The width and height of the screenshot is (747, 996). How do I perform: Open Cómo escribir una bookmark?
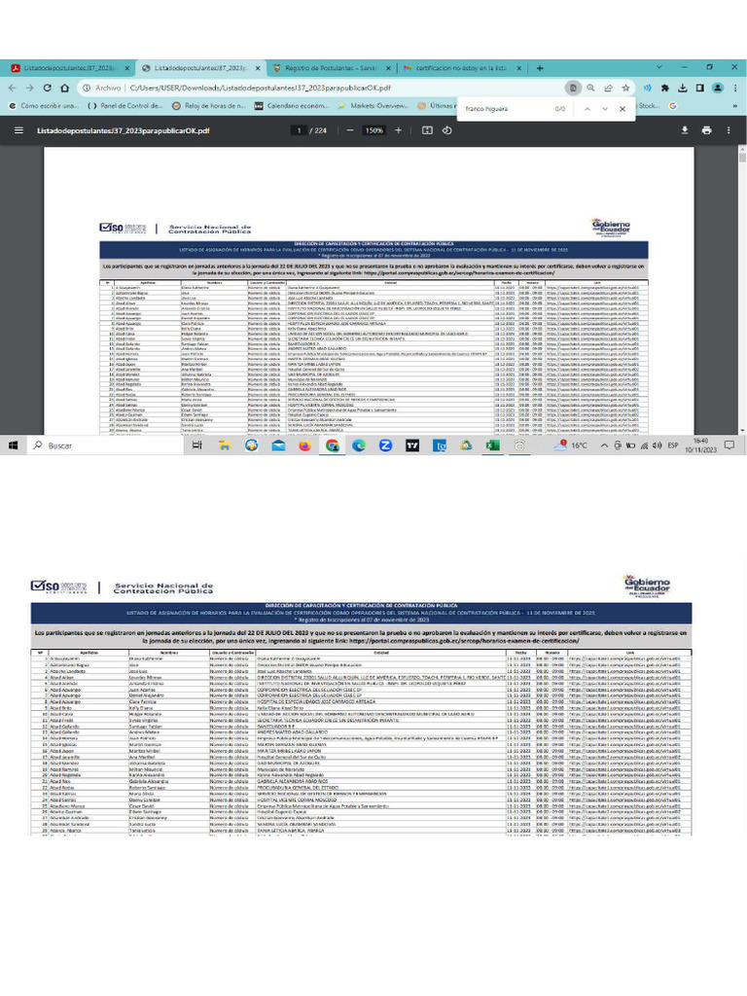[43, 106]
